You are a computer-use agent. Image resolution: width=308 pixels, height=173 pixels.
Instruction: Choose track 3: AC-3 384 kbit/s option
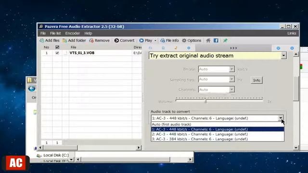218,139
